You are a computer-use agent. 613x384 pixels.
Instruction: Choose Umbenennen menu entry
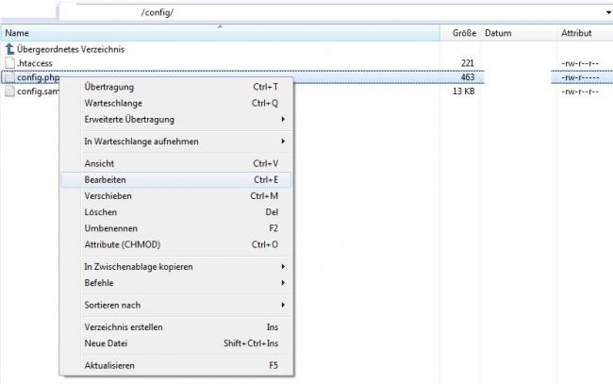tap(176, 228)
